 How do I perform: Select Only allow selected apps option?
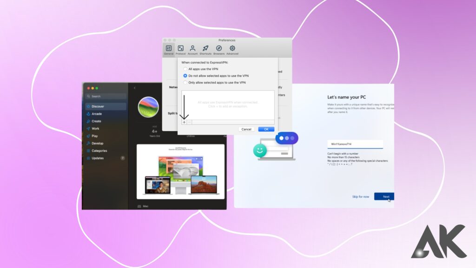[x=214, y=83]
